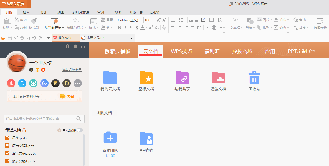Select the WPS技巧 tab
The width and height of the screenshot is (329, 166).
181,51
